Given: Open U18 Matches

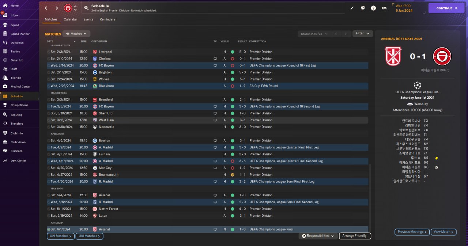Looking at the screenshot, I should [90, 236].
